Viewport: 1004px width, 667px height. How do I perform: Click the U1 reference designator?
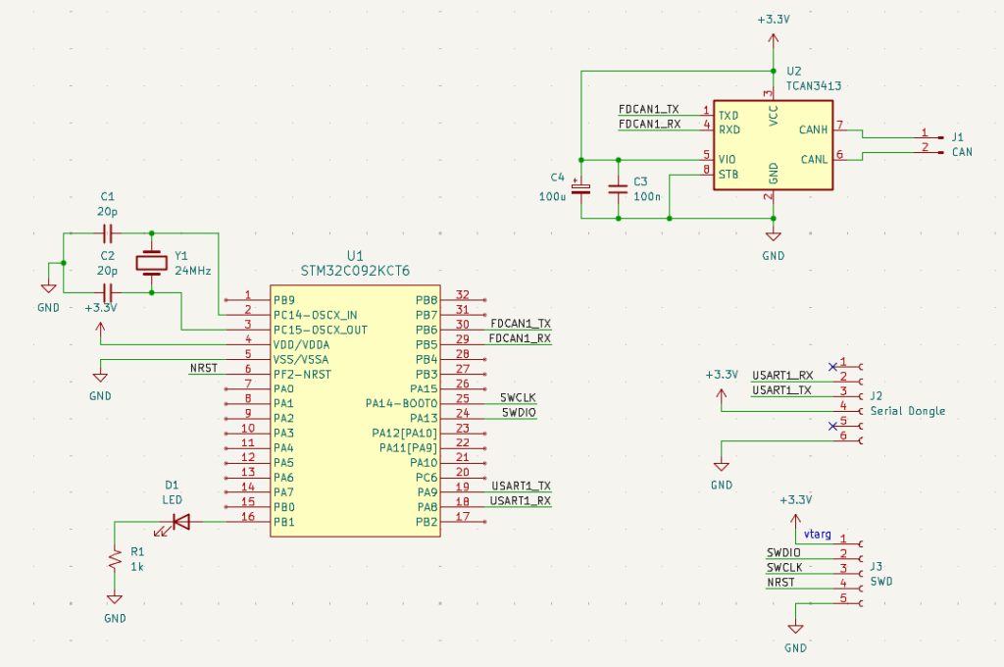355,256
